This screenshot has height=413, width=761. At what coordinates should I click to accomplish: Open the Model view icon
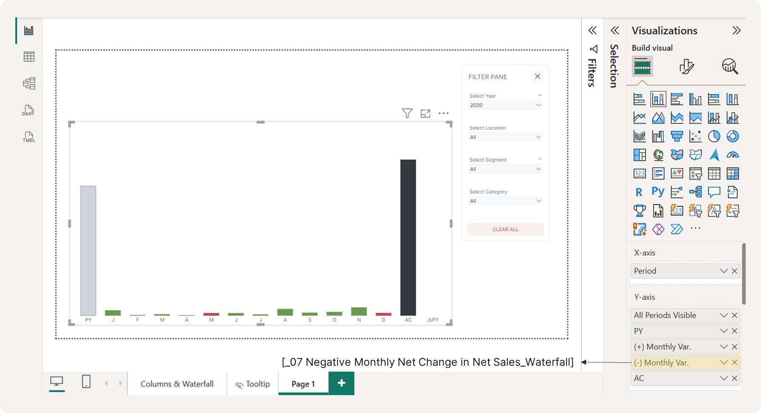click(x=29, y=83)
